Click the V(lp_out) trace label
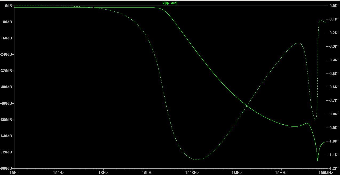 (170, 3)
